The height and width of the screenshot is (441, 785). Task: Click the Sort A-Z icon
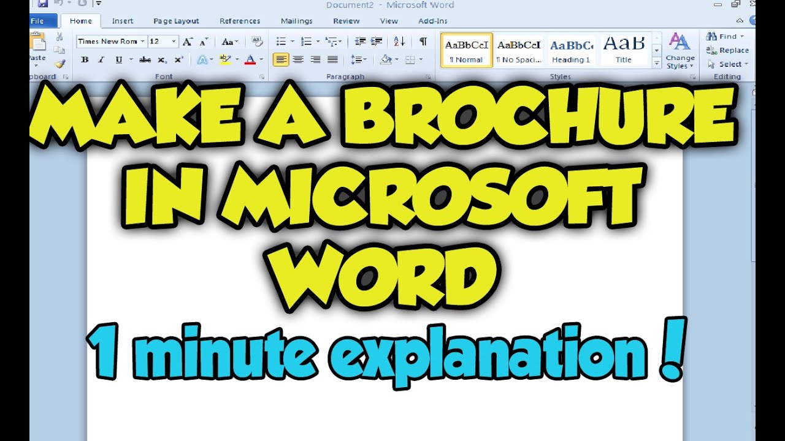point(399,42)
